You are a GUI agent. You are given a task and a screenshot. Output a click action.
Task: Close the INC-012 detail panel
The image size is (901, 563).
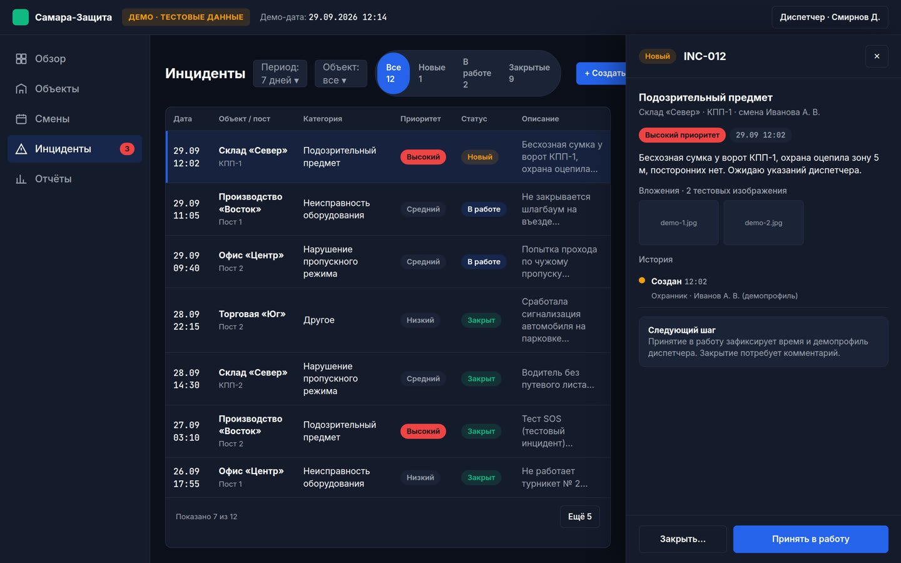pos(877,56)
